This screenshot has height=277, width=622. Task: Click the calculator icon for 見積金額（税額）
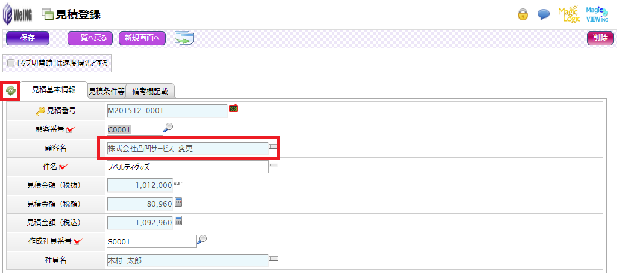(178, 202)
